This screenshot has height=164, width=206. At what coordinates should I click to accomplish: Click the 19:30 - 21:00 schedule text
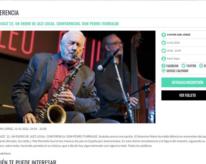[x=174, y=51]
